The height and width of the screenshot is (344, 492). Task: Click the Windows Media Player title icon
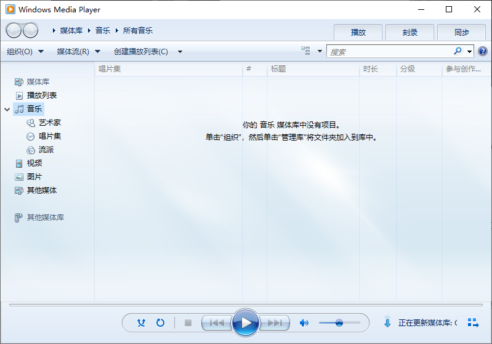[10, 9]
